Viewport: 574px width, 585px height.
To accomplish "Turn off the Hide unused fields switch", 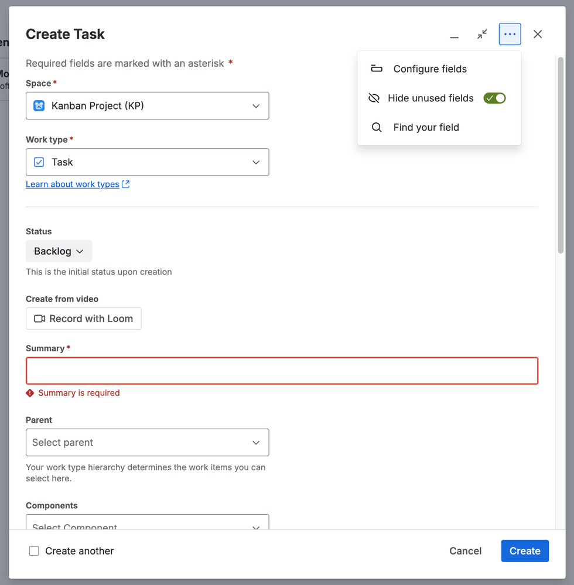I will tap(494, 98).
